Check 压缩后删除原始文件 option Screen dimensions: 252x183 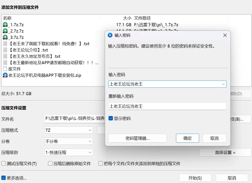click(x=50, y=164)
